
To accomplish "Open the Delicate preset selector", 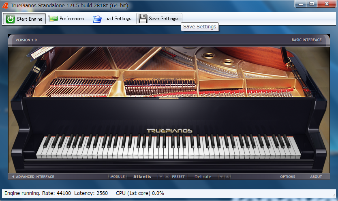I will (203, 177).
